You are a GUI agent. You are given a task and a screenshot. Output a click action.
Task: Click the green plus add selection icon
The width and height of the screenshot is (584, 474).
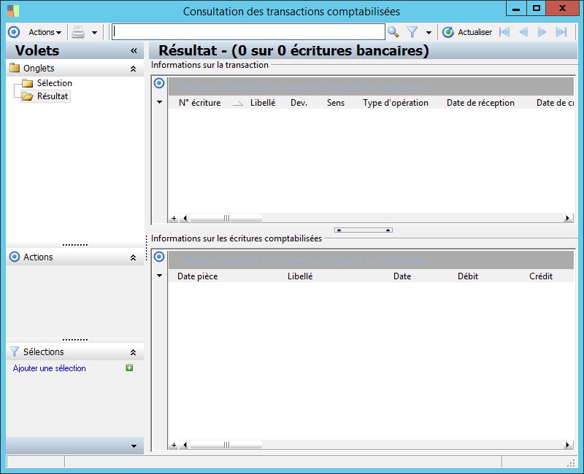pyautogui.click(x=129, y=368)
